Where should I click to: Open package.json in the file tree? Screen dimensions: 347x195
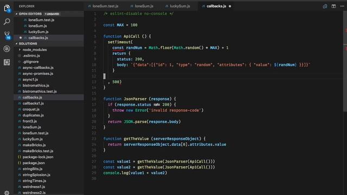(x=34, y=163)
